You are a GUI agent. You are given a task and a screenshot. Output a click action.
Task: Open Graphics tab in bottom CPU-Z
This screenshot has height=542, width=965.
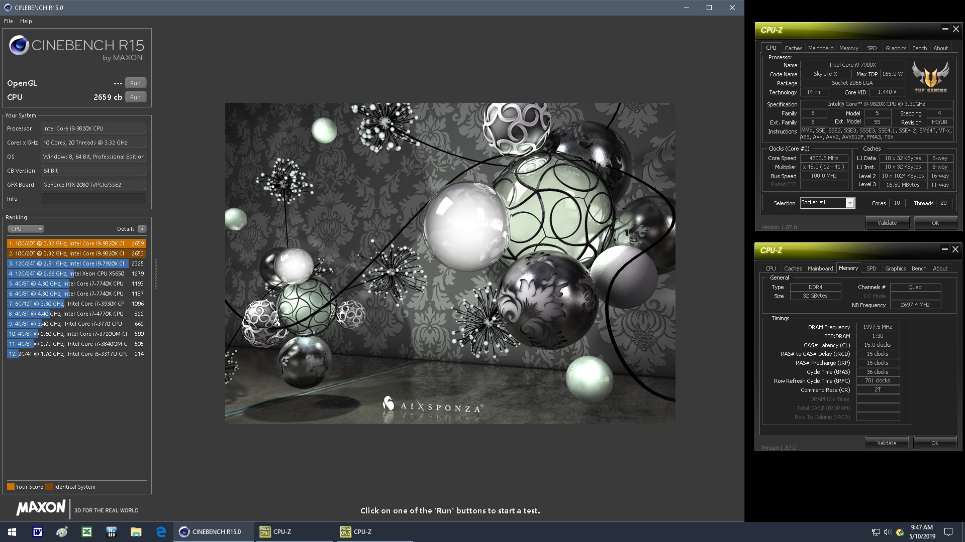(895, 268)
